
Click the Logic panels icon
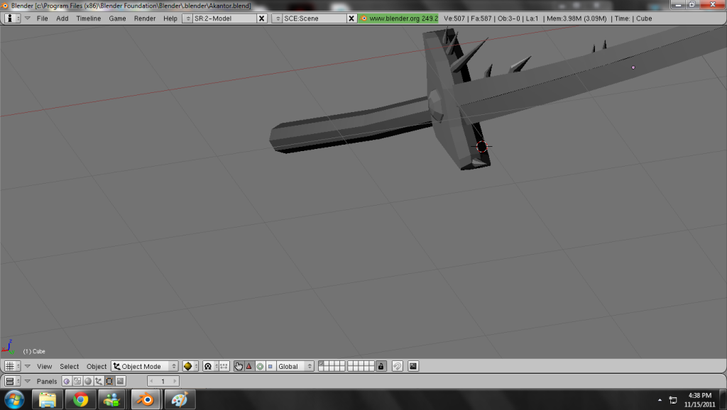67,382
